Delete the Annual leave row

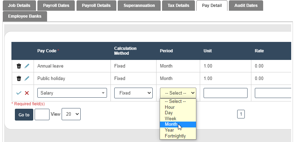pos(19,66)
